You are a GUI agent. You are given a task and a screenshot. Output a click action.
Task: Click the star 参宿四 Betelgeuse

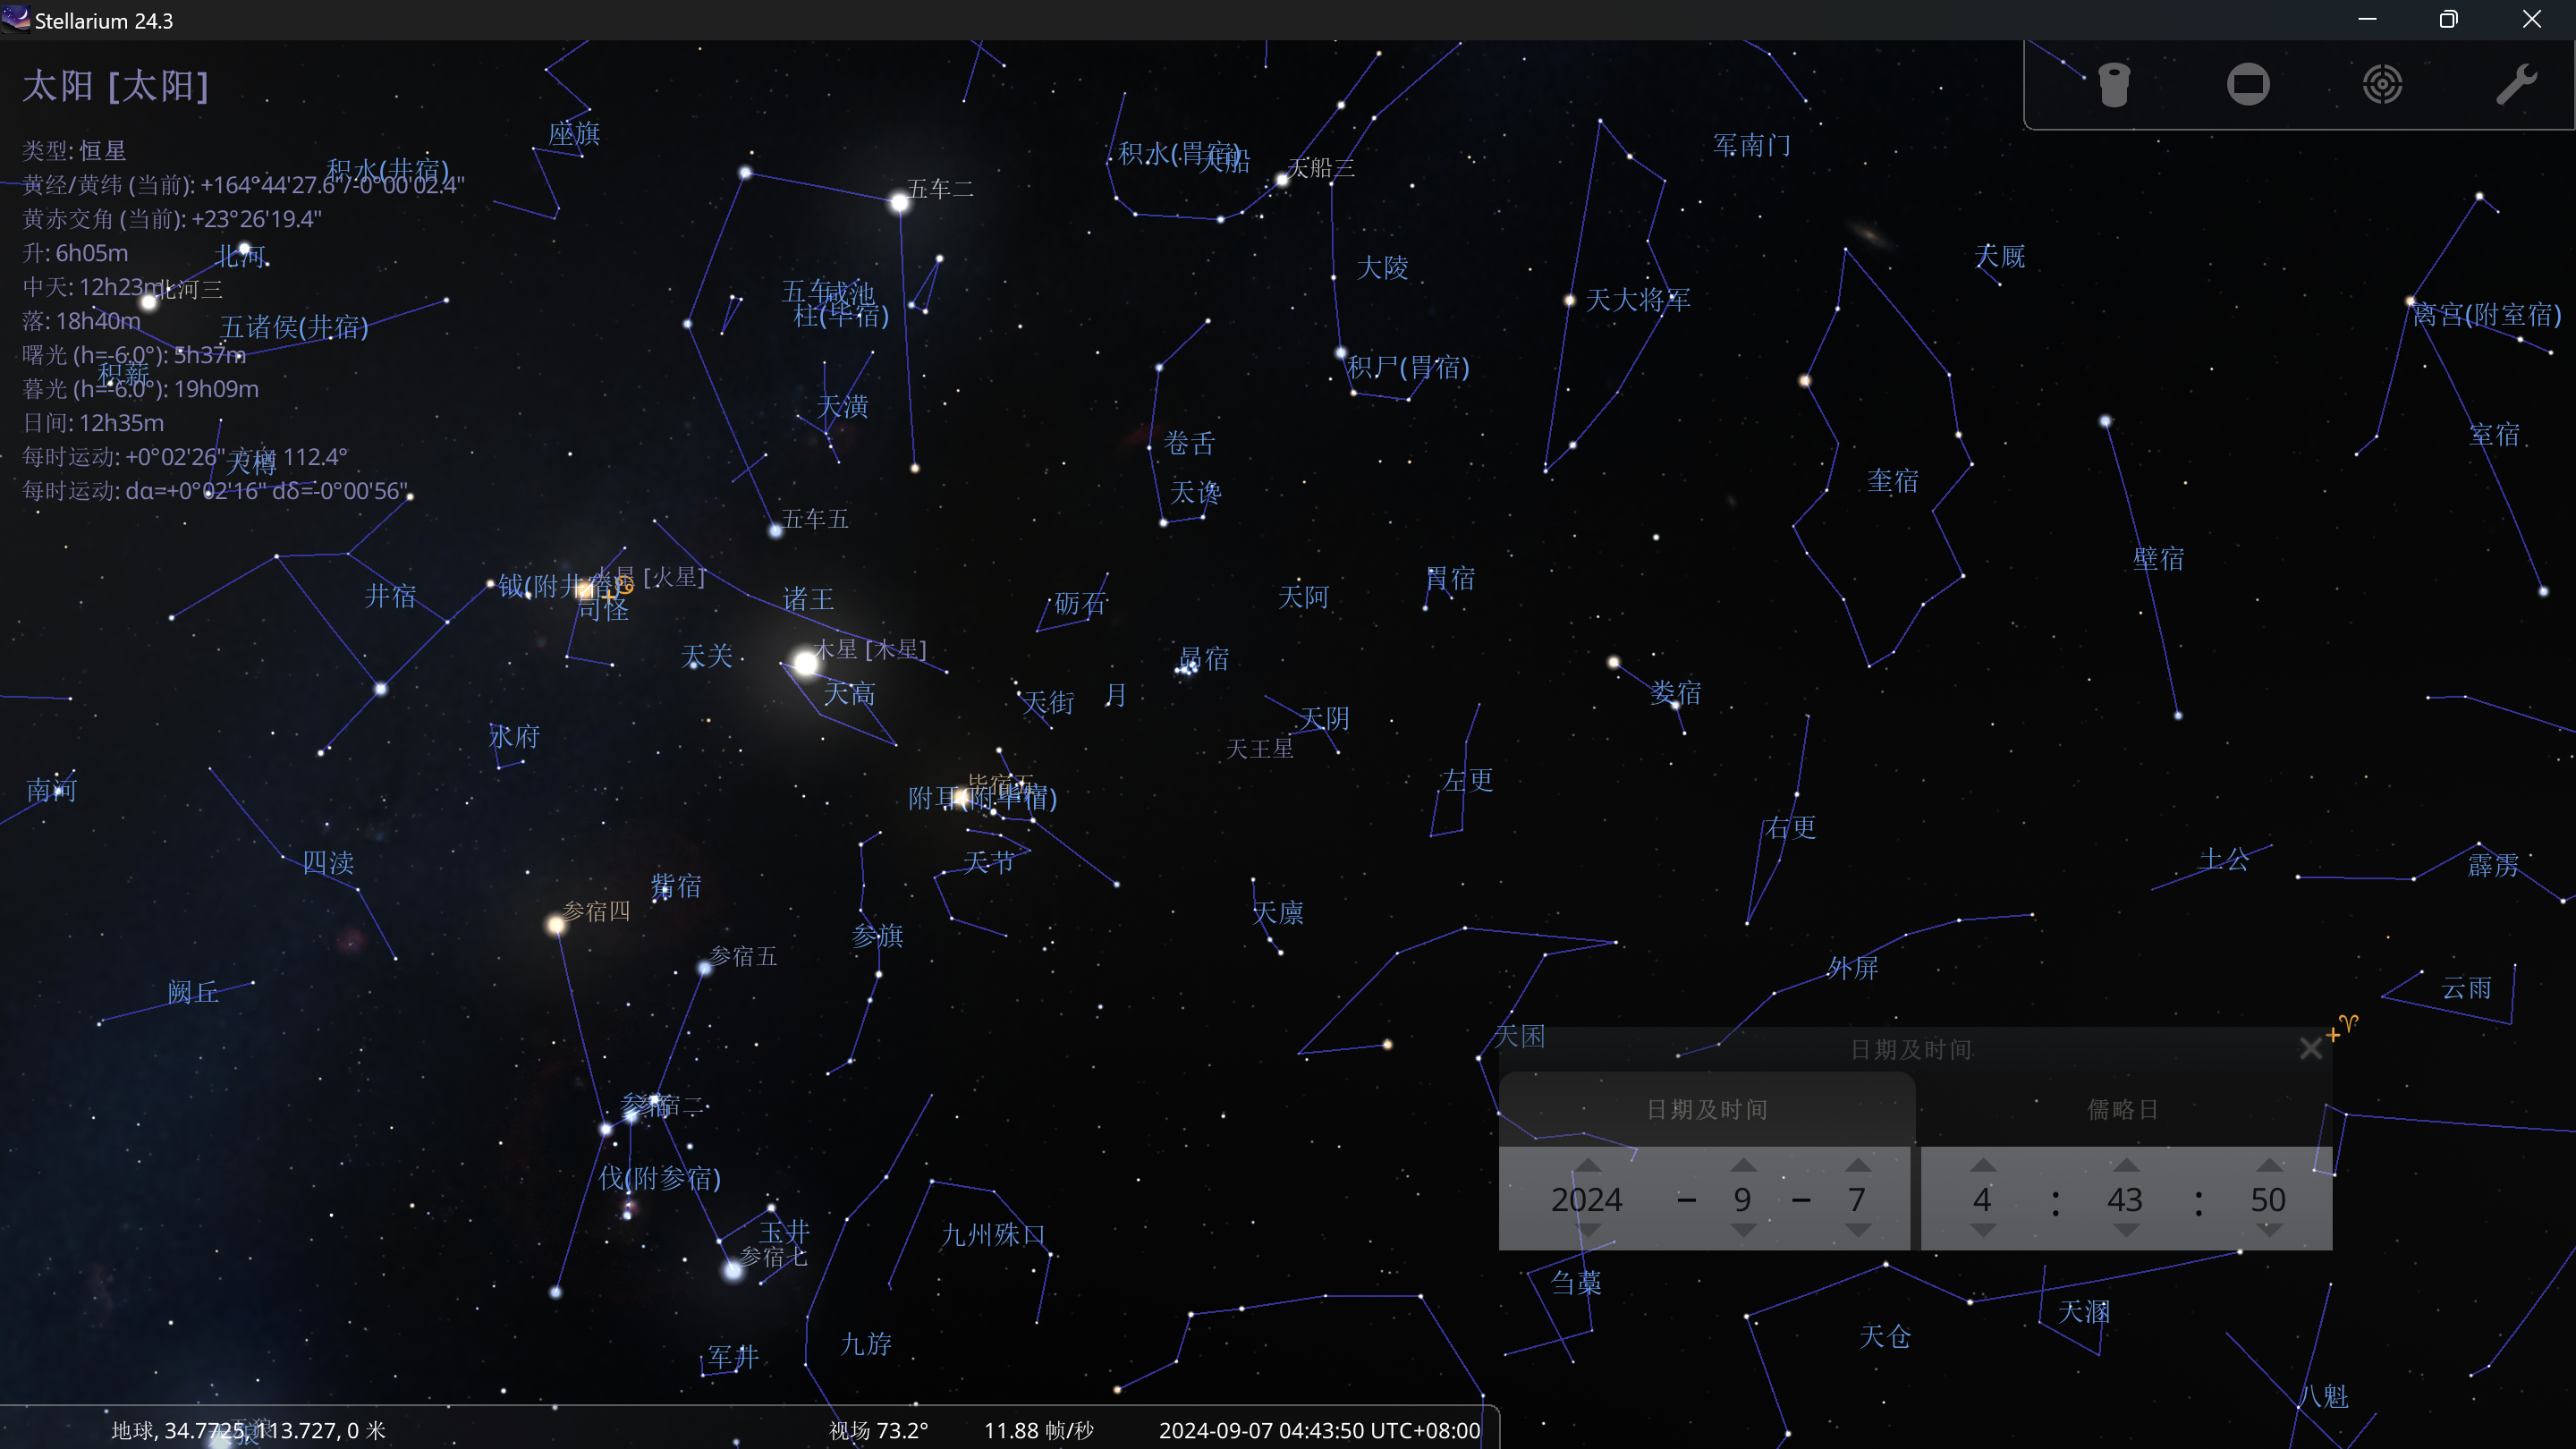pos(556,925)
